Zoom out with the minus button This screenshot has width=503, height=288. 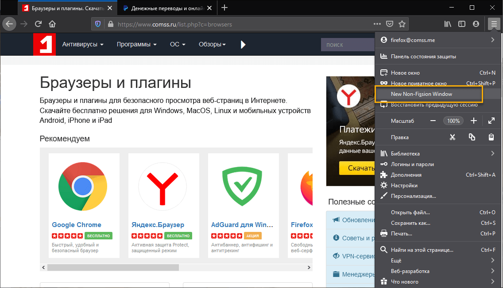pos(433,121)
